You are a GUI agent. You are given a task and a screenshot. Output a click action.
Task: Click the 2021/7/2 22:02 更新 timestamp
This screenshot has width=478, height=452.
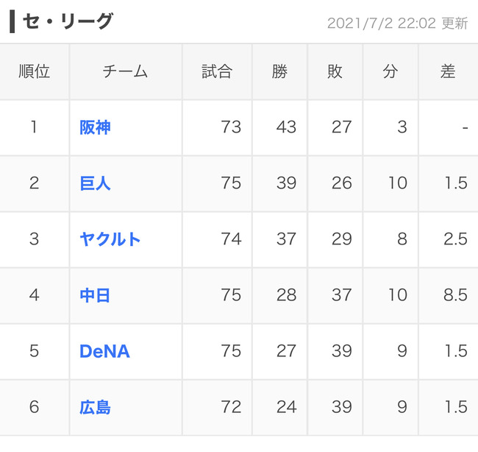[397, 24]
